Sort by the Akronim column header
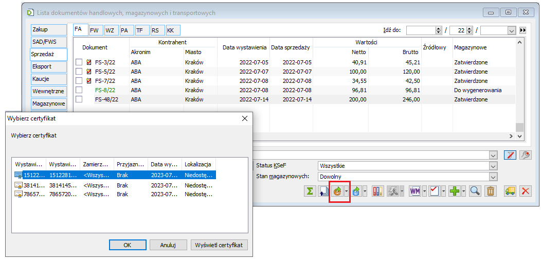Image resolution: width=541 pixels, height=259 pixels. point(156,52)
